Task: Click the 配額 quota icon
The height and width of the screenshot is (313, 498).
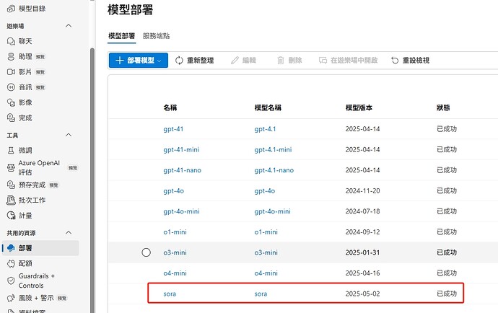Action: [11, 263]
